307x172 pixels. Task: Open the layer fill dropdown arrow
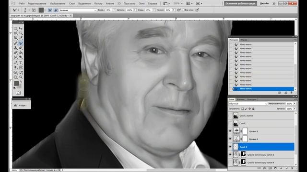coord(295,109)
